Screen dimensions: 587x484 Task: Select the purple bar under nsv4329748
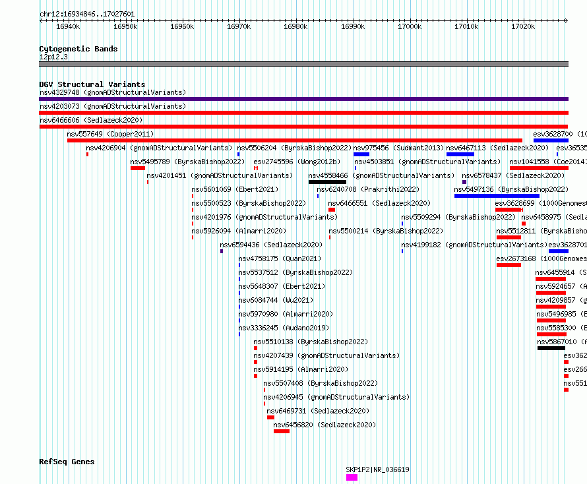coord(303,99)
